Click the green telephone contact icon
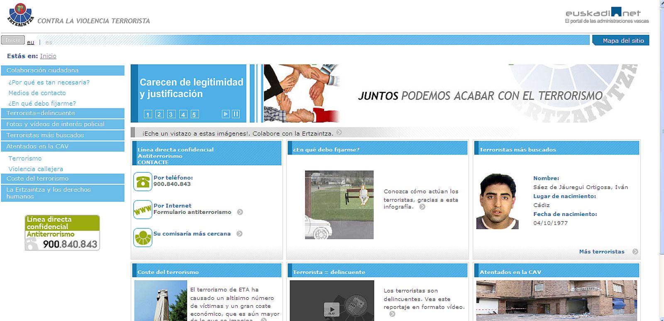664x321 pixels. pyautogui.click(x=143, y=182)
